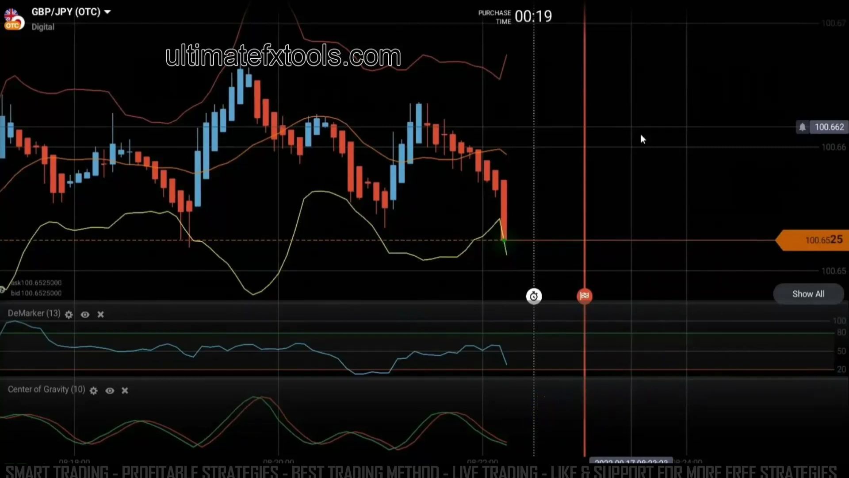The image size is (849, 478).
Task: Click the bid 100.6525000 readout
Action: pos(36,293)
